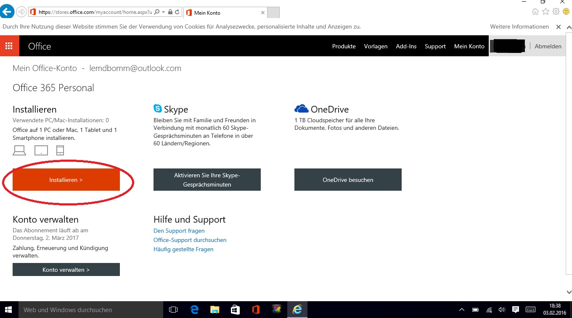Click the Windows taskbar search field
The height and width of the screenshot is (318, 572).
click(90, 310)
